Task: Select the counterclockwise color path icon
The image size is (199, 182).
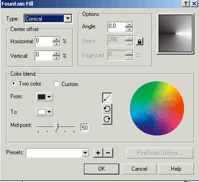Action: [x=107, y=109]
